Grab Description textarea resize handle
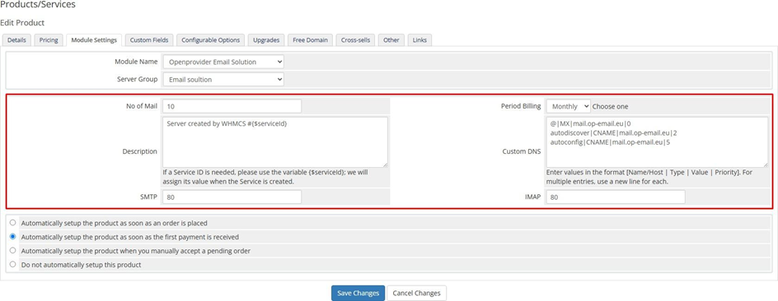Screen dimensions: 778x301 385,164
